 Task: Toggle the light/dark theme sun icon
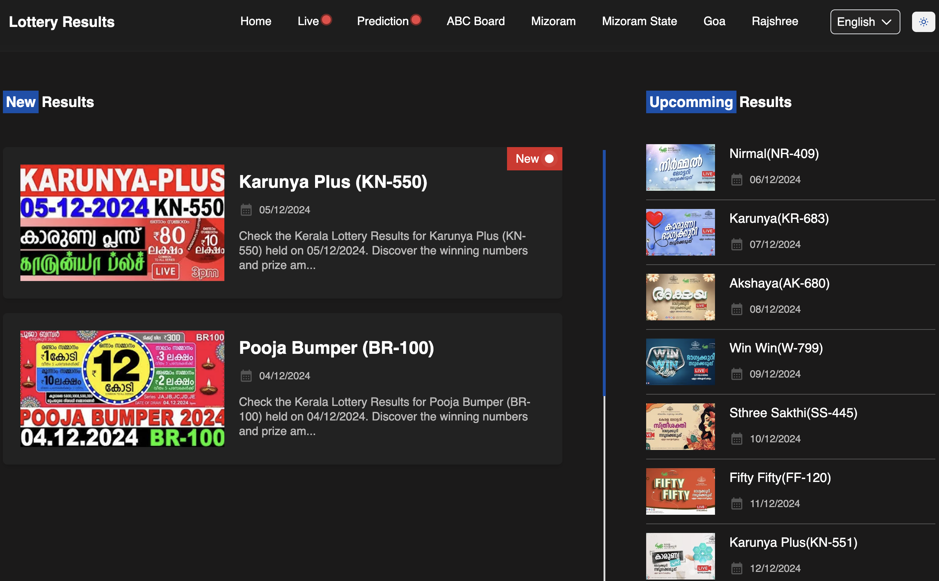(923, 22)
